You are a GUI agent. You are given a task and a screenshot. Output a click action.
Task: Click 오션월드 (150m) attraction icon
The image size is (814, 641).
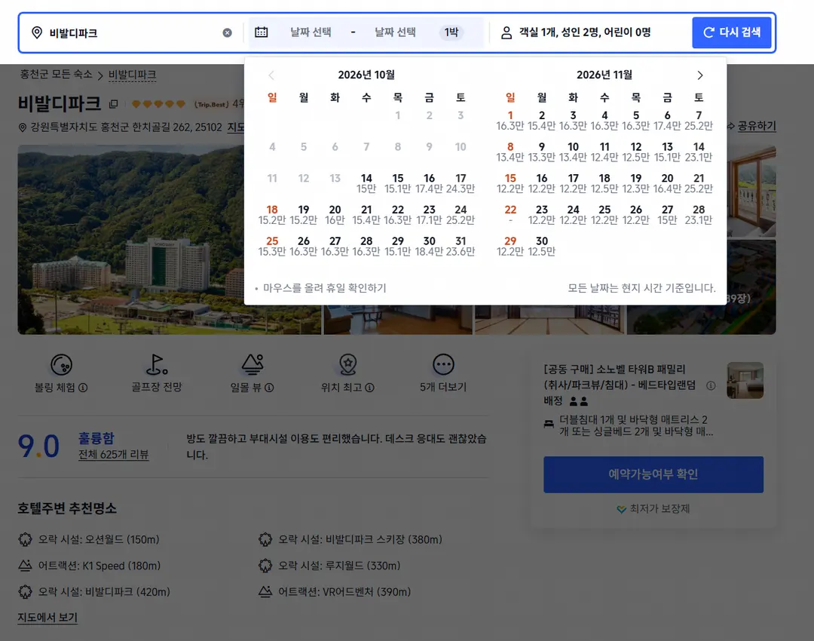coord(25,539)
